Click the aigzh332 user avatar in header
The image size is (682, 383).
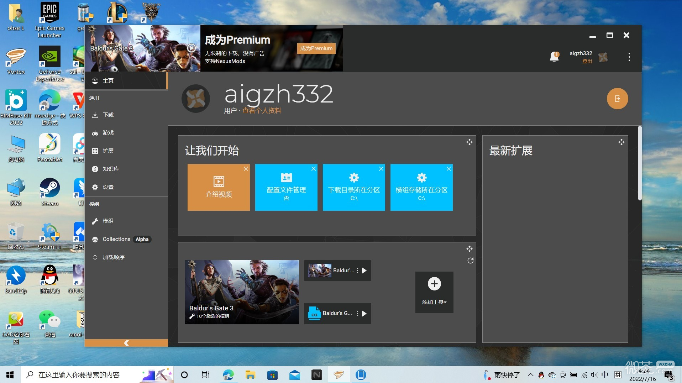click(x=603, y=57)
